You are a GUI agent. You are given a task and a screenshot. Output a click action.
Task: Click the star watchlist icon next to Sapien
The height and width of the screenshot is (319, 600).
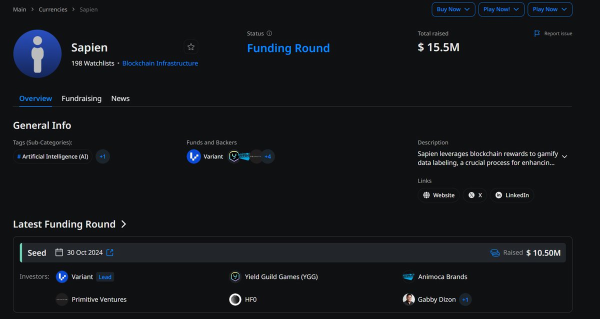pos(191,46)
